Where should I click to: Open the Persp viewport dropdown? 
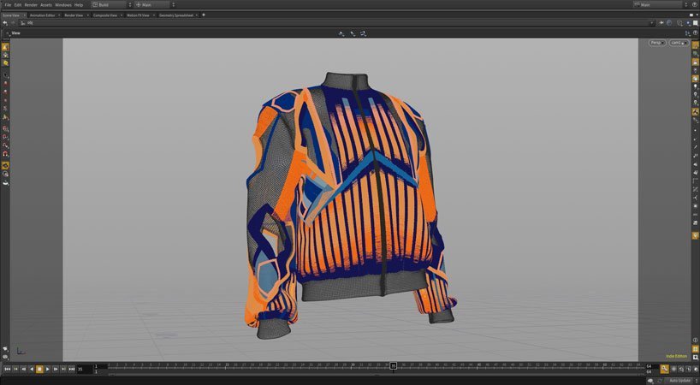point(656,42)
